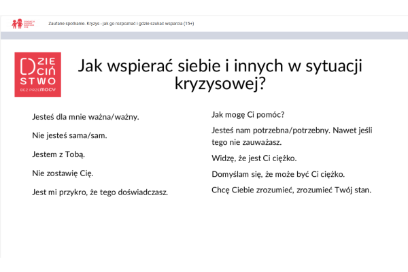This screenshot has height=272, width=408.
Task: Select the text 'Nie zostawię Cię.'
Action: [x=63, y=173]
